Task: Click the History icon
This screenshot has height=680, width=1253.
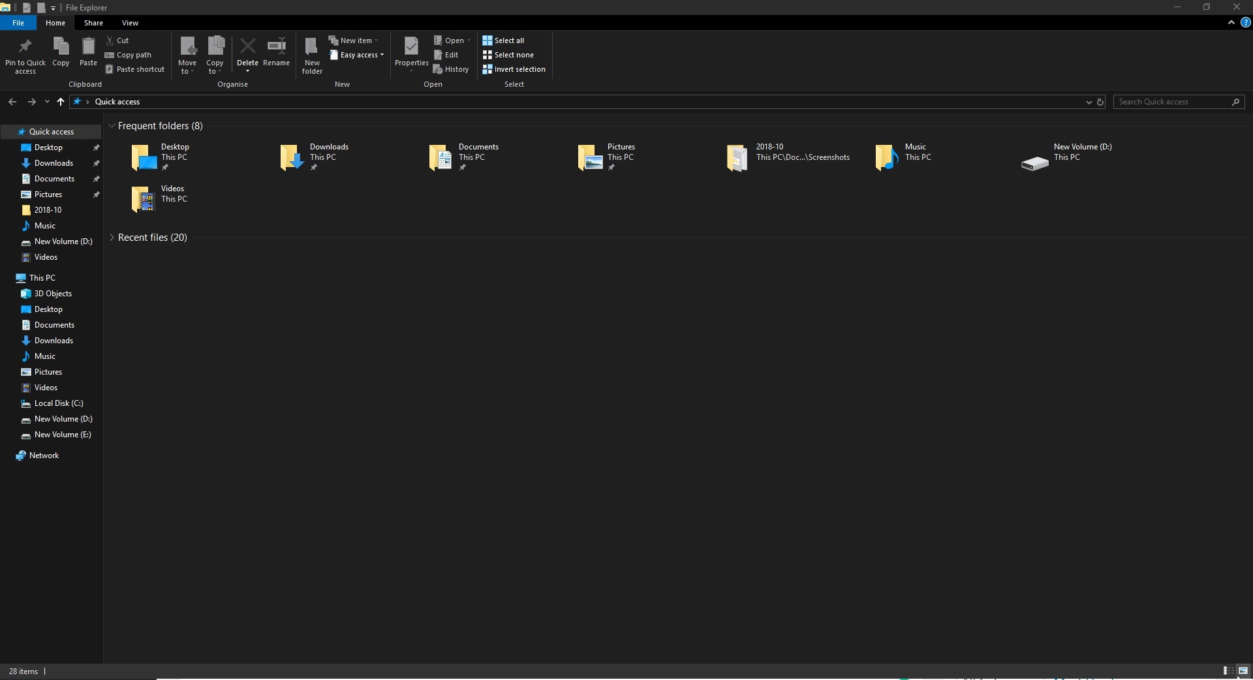Action: pos(452,69)
